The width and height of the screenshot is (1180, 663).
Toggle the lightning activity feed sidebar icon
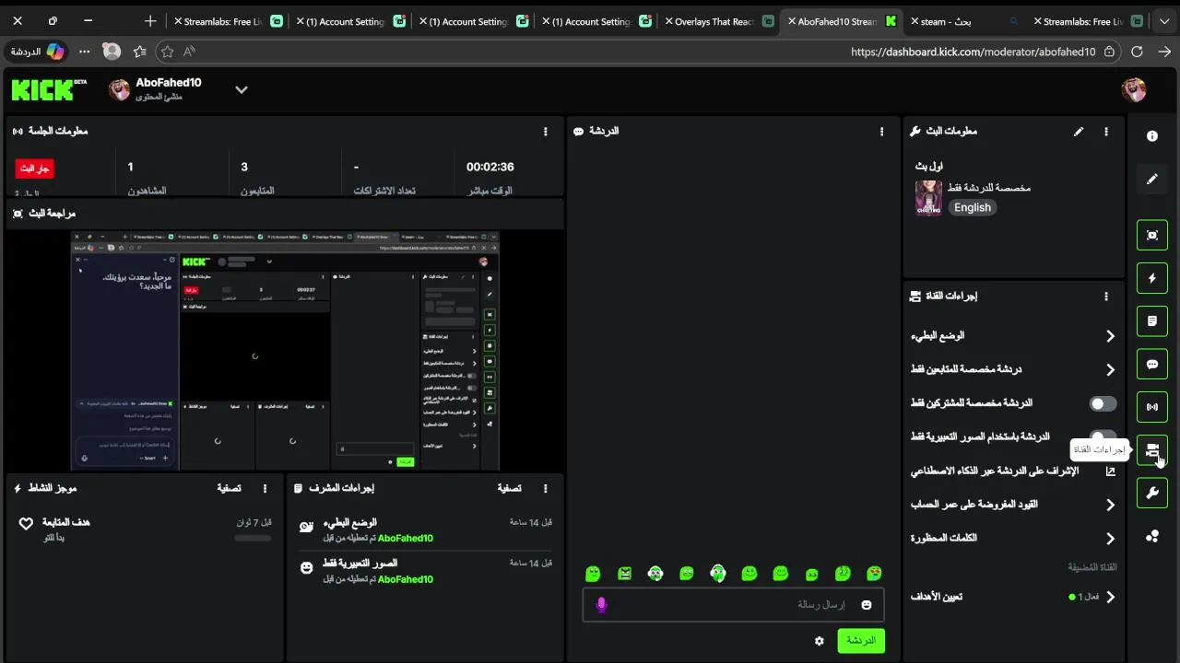1152,278
